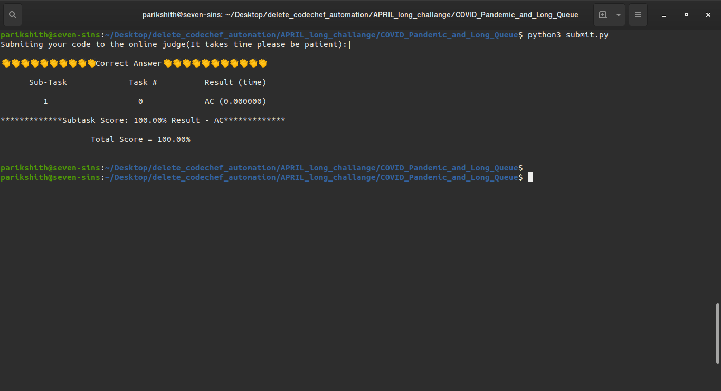Click the last prompt line with cursor
This screenshot has width=721, height=391.
tap(267, 177)
